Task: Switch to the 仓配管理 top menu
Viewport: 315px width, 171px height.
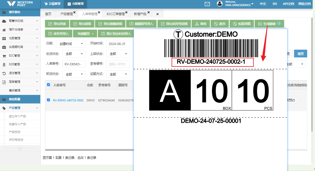Action: coord(75,3)
